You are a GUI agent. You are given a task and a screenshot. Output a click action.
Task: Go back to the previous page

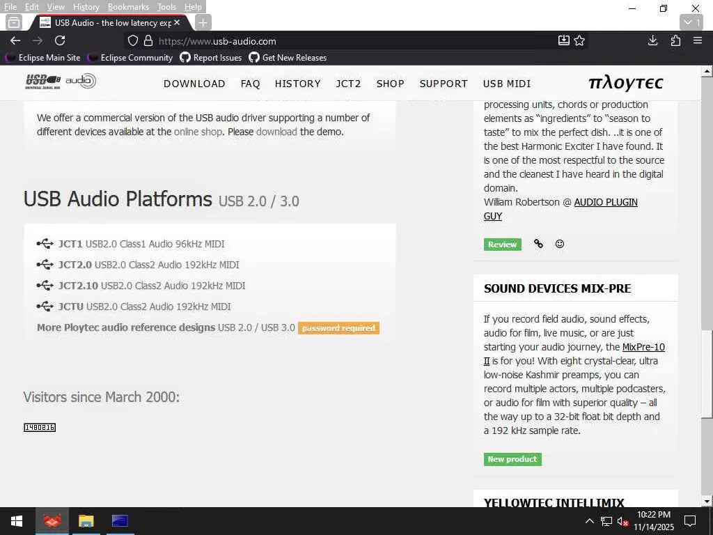(15, 41)
